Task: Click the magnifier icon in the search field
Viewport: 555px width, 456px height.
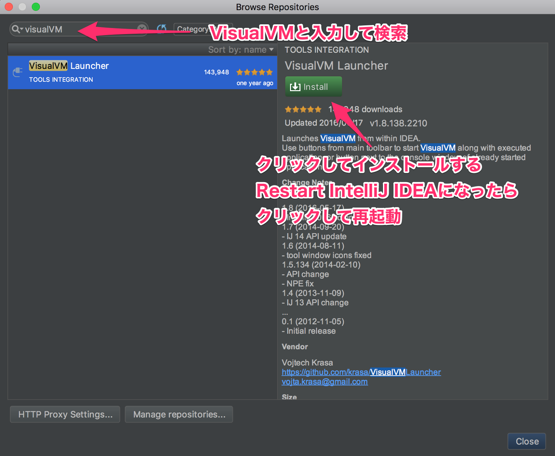Action: click(16, 29)
